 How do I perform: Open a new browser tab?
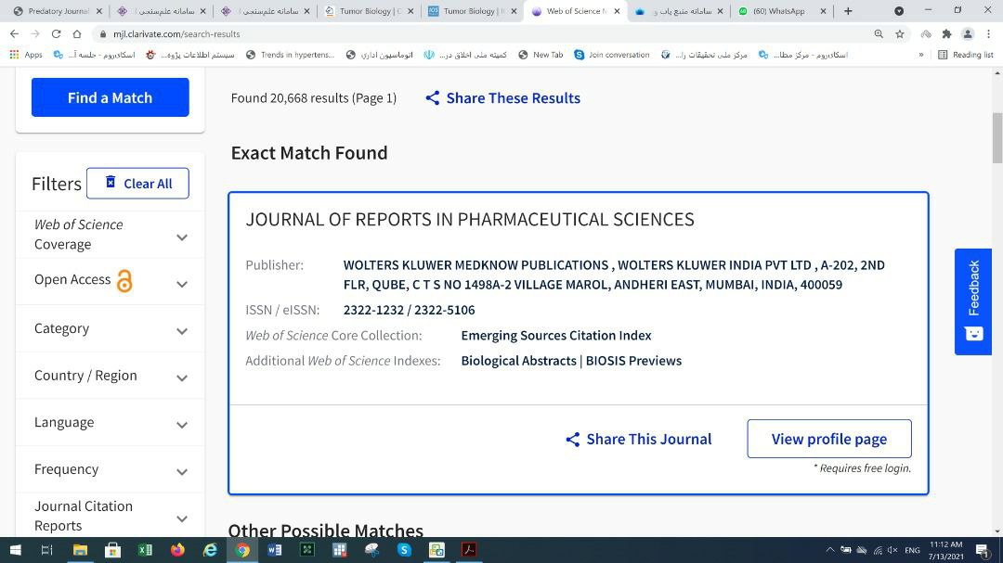[x=848, y=11]
